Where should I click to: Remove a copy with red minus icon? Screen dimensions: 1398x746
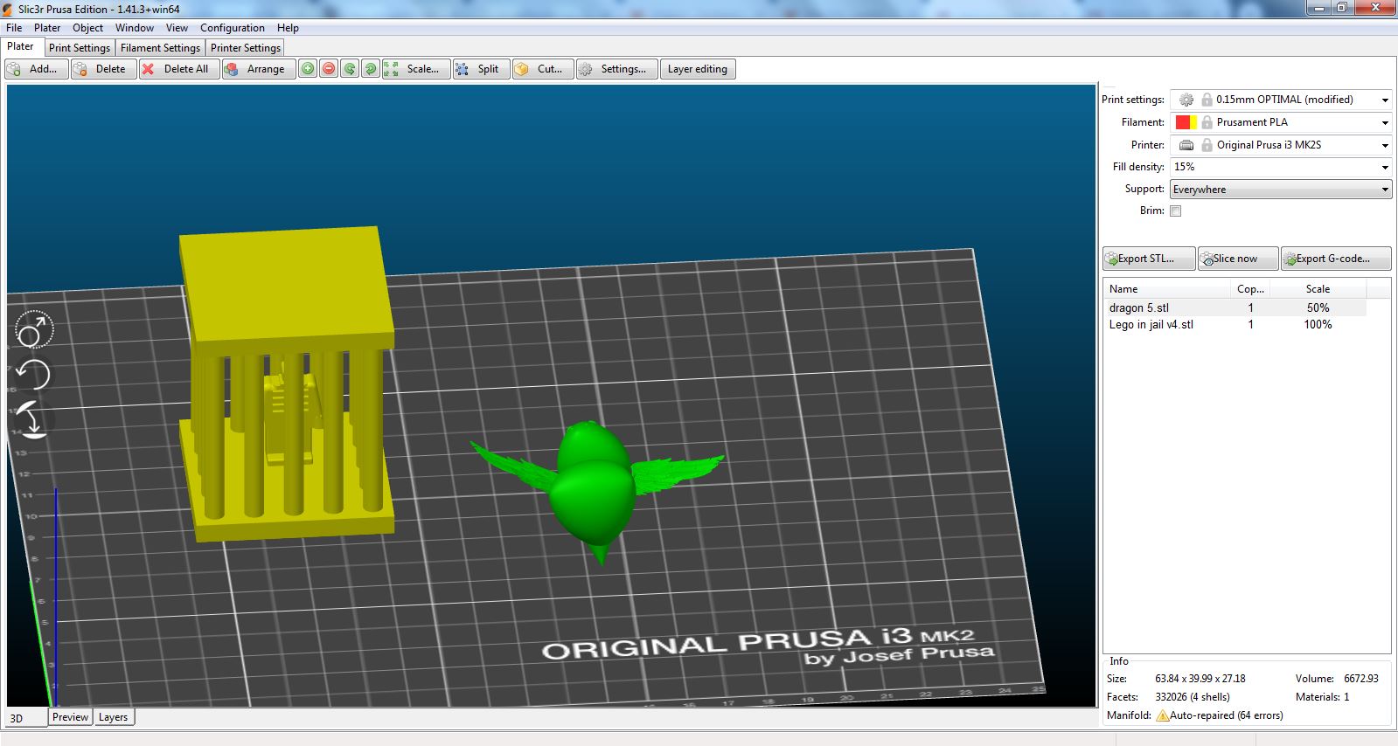pyautogui.click(x=329, y=69)
